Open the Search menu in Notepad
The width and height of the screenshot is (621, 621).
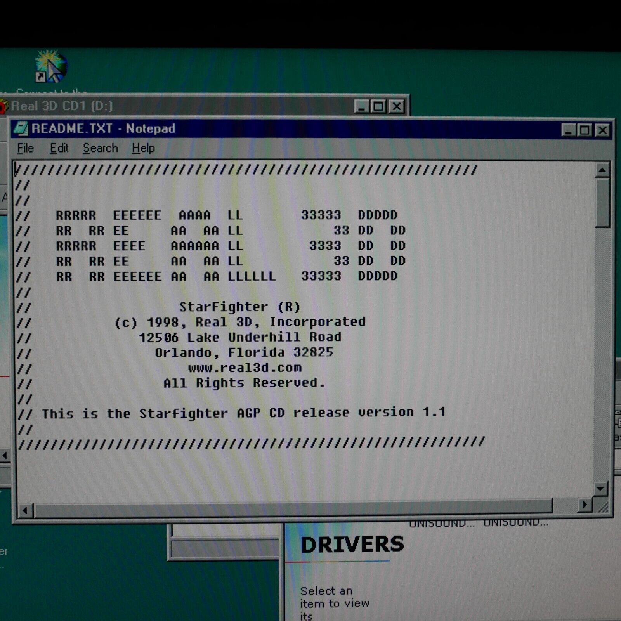100,148
